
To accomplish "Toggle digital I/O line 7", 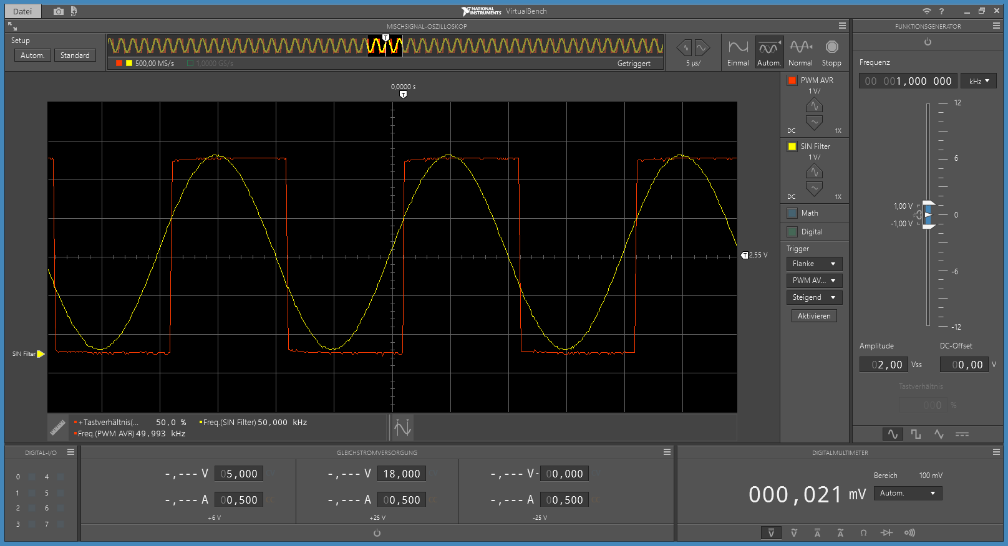I will [x=61, y=524].
